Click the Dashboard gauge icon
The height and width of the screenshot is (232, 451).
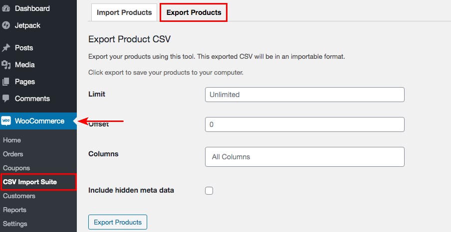pyautogui.click(x=5, y=8)
